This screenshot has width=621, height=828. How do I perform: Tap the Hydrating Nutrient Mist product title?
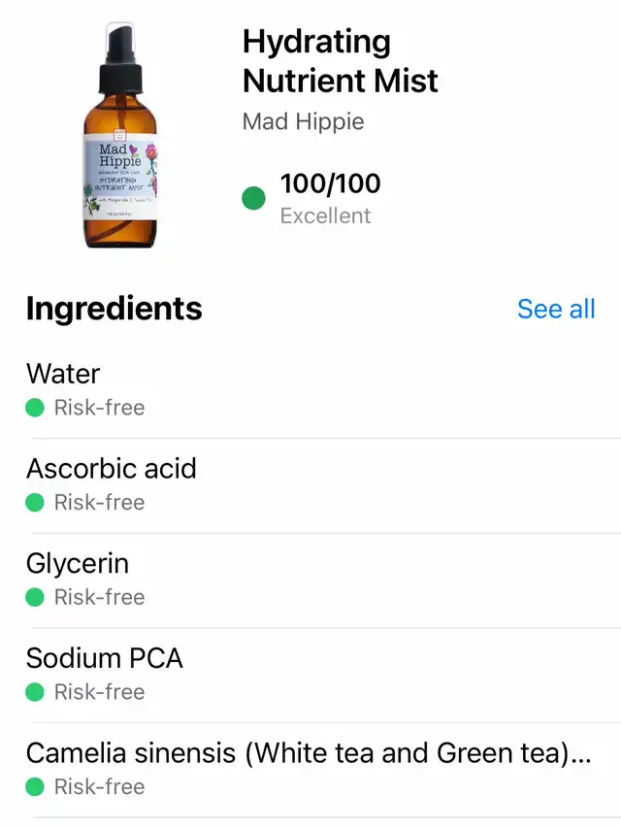click(340, 60)
